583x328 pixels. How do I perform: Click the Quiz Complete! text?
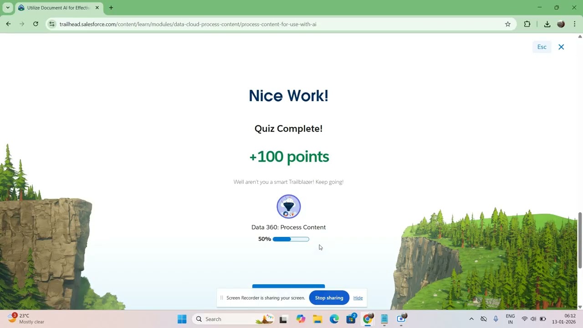pos(288,128)
